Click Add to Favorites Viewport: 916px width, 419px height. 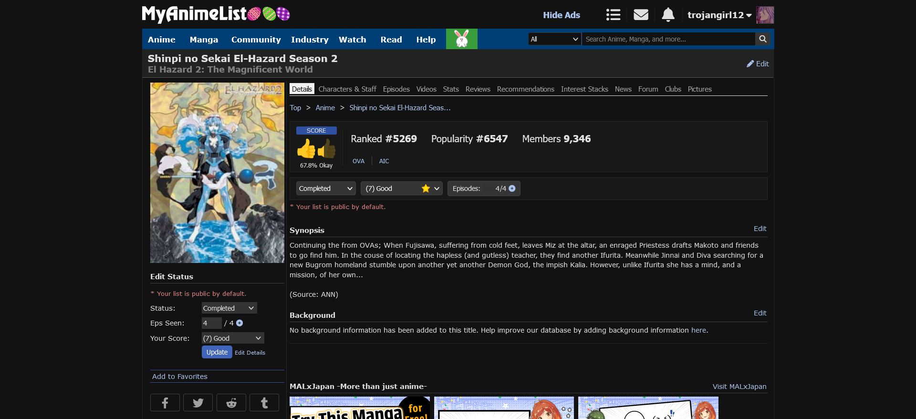click(180, 377)
